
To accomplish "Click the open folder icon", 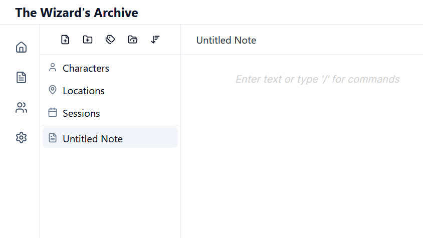I will (133, 40).
